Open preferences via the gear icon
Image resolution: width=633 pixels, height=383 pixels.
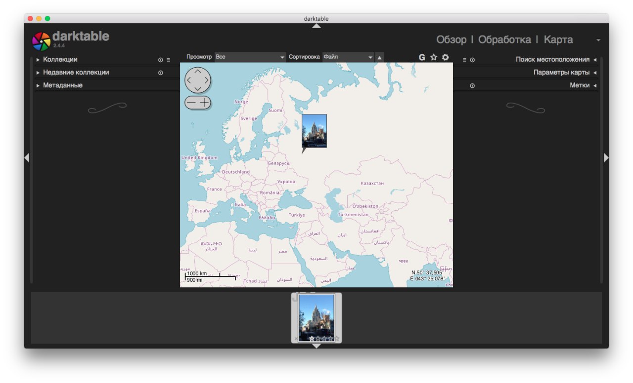coord(446,57)
